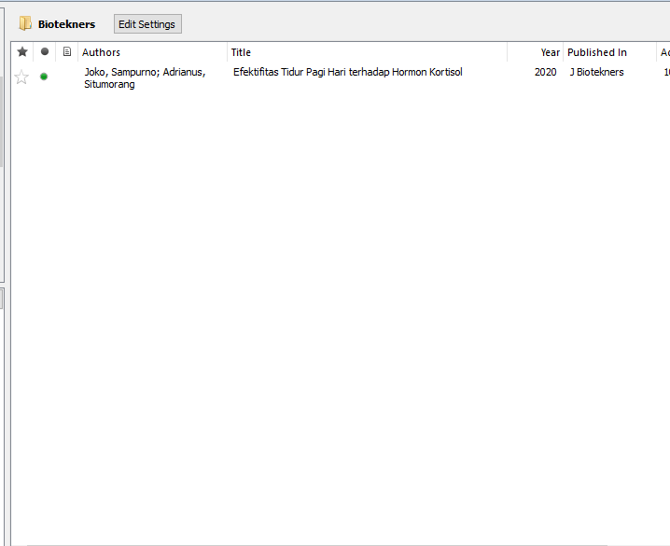670x546 pixels.
Task: Toggle the green unread dot on the Joko entry
Action: point(44,77)
